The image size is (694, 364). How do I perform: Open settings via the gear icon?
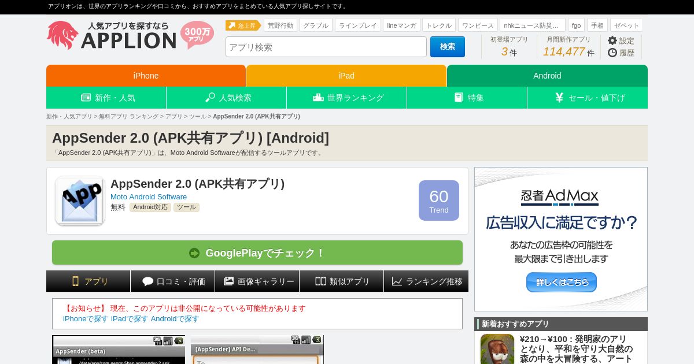pyautogui.click(x=612, y=40)
